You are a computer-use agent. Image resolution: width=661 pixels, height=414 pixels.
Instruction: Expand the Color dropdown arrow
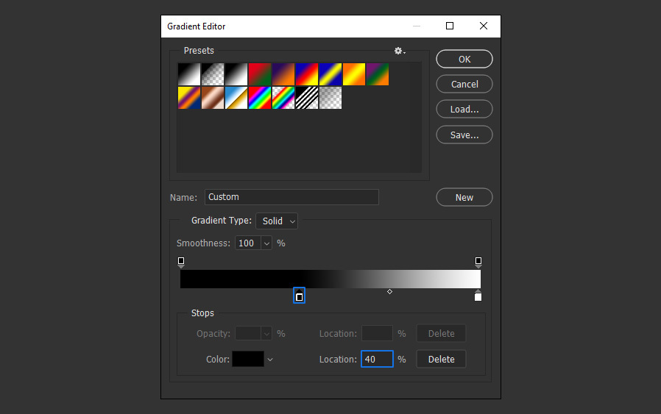coord(270,360)
